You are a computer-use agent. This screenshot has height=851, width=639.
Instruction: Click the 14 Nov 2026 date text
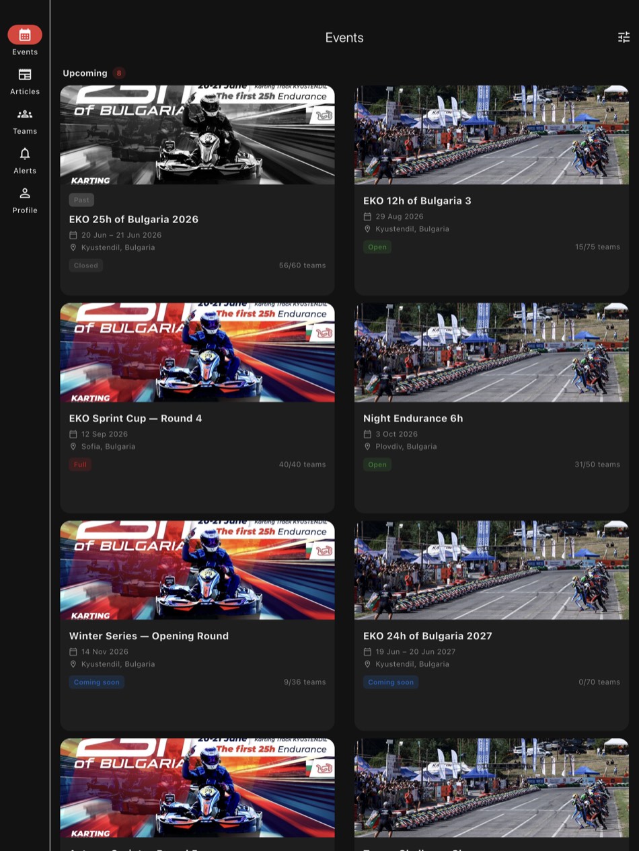105,652
